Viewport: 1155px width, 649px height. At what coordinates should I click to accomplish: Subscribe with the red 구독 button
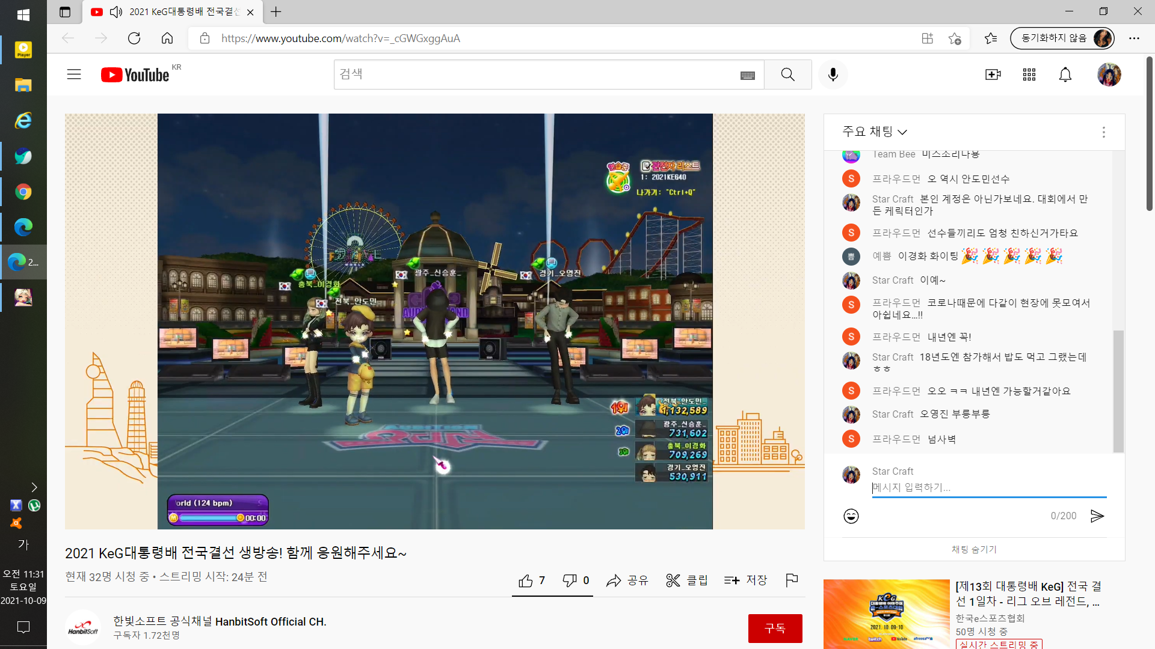(x=775, y=629)
